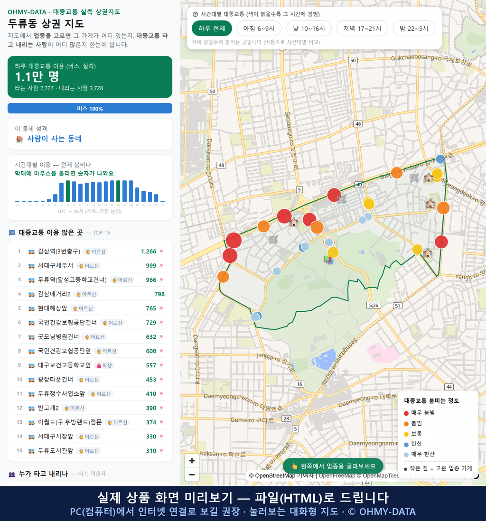This screenshot has width=486, height=521.
Task: Click the pin icon on the 두류역(달성고등학교건너) row
Action: click(161, 280)
